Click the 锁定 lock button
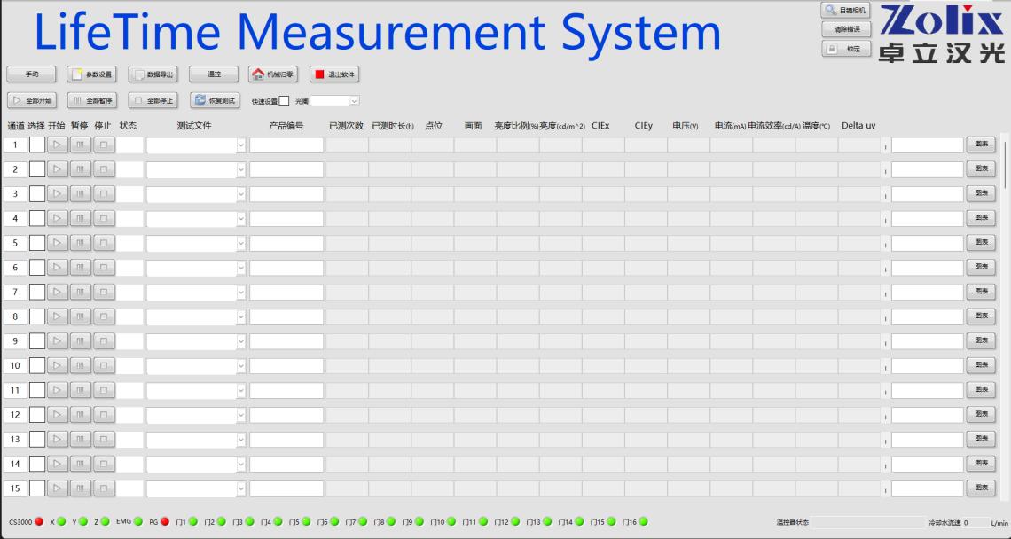Screen dimensions: 1011x539 [x=845, y=49]
